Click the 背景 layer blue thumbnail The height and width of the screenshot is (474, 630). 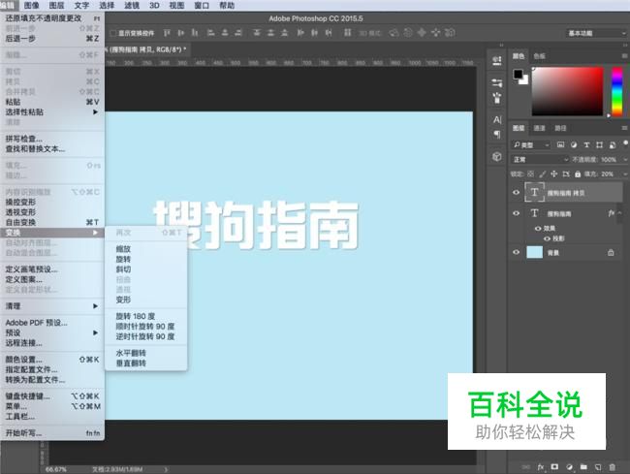coord(534,252)
